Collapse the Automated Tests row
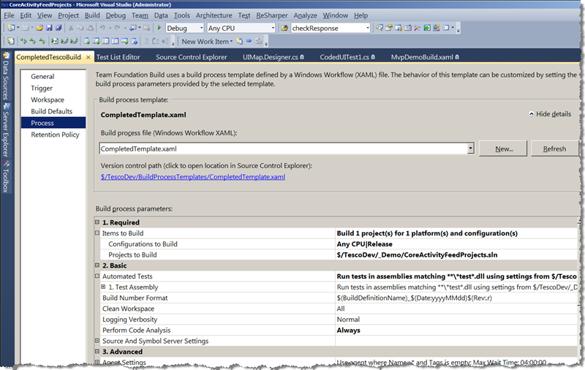This screenshot has width=585, height=370. (x=97, y=276)
